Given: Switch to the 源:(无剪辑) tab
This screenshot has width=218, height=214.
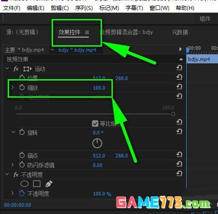Looking at the screenshot, I should pyautogui.click(x=22, y=32).
